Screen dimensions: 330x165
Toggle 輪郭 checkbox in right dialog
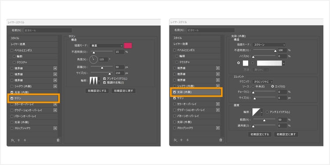point(176,56)
